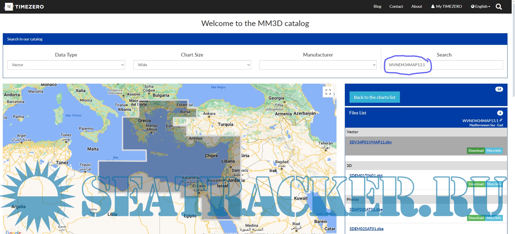Screen dimensions: 515x234
Task: Click the Files List 4 count badge
Action: pos(500,113)
